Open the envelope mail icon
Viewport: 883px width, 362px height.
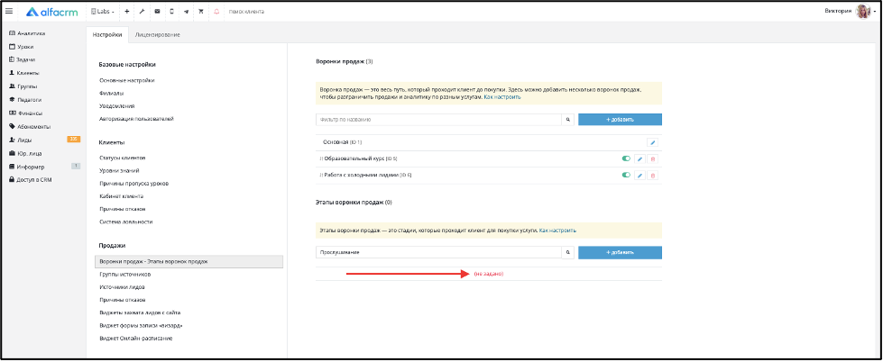tap(157, 11)
